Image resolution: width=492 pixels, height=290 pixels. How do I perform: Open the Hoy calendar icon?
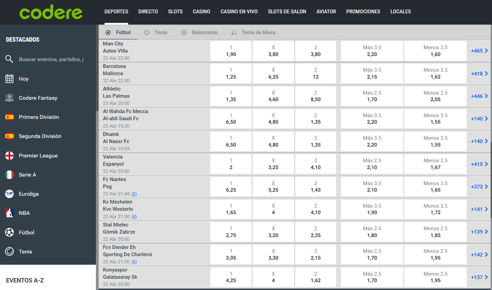click(x=9, y=79)
